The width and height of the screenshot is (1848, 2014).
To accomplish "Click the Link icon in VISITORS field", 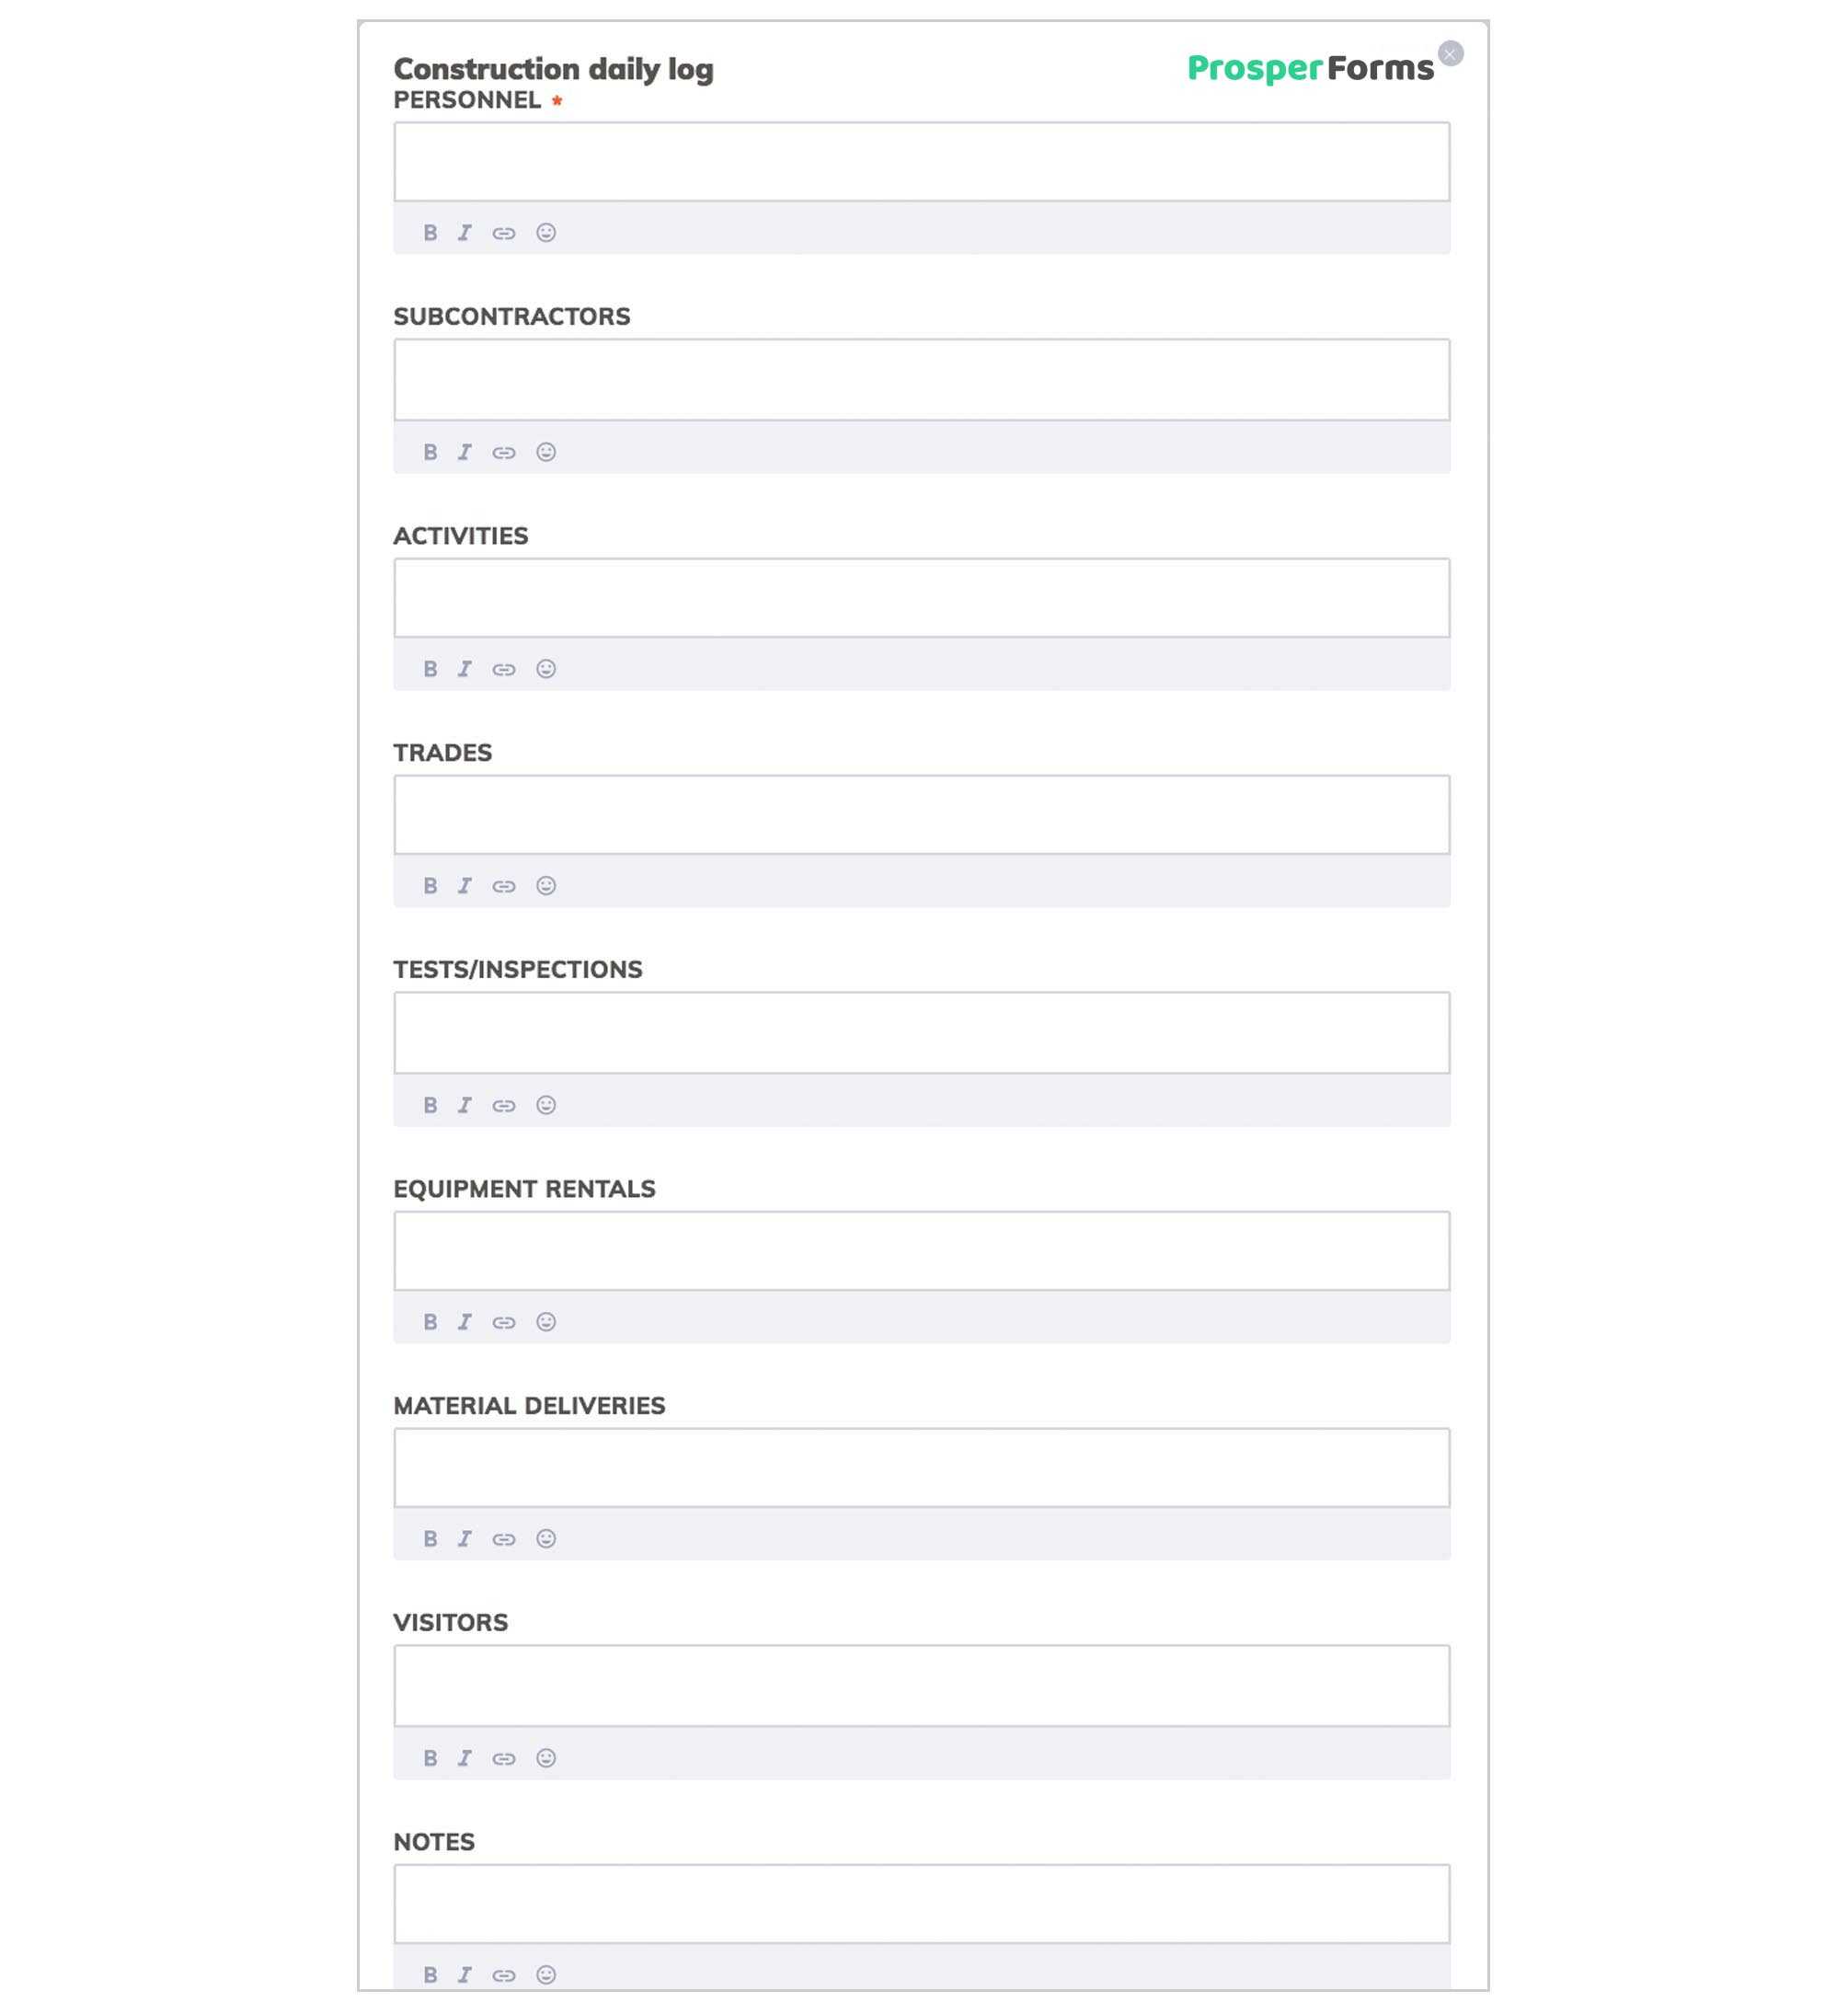I will (x=505, y=1756).
